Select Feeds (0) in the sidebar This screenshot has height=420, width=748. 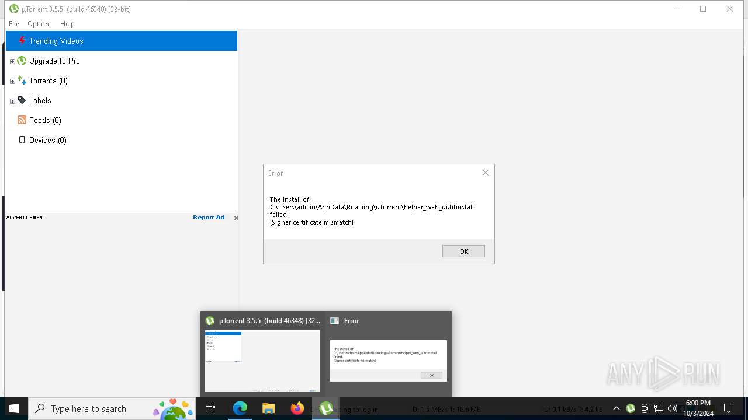(x=45, y=120)
